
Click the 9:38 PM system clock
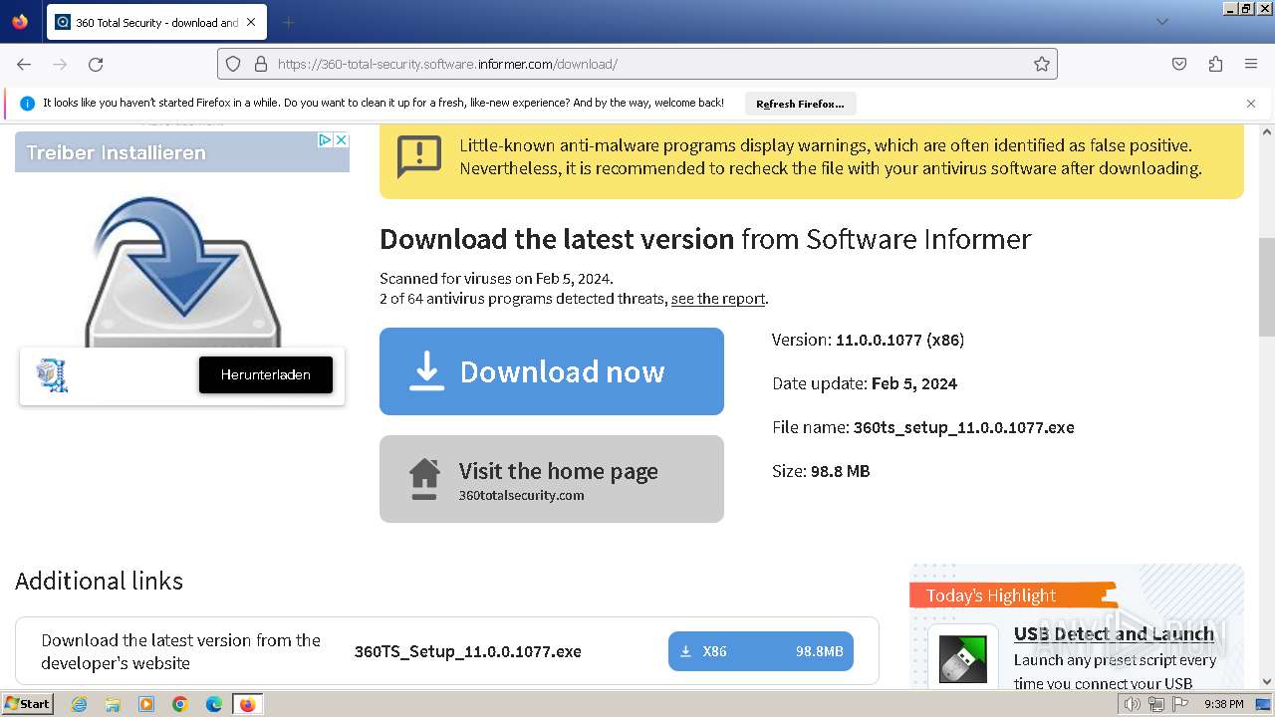tap(1223, 704)
